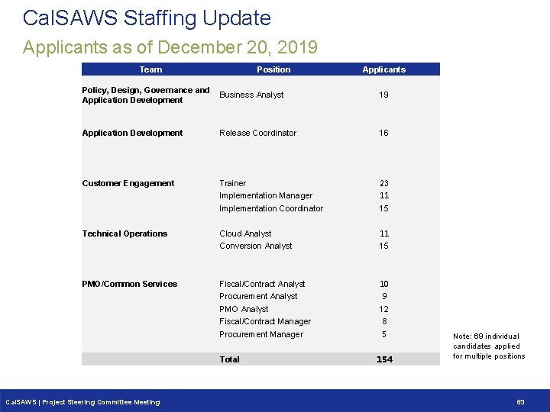Screen dimensions: 550x412
Task: Click the 'Team' column header
Action: coord(150,69)
